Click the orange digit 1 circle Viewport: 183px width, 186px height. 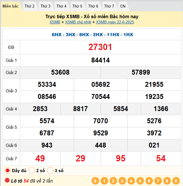tap(104, 181)
